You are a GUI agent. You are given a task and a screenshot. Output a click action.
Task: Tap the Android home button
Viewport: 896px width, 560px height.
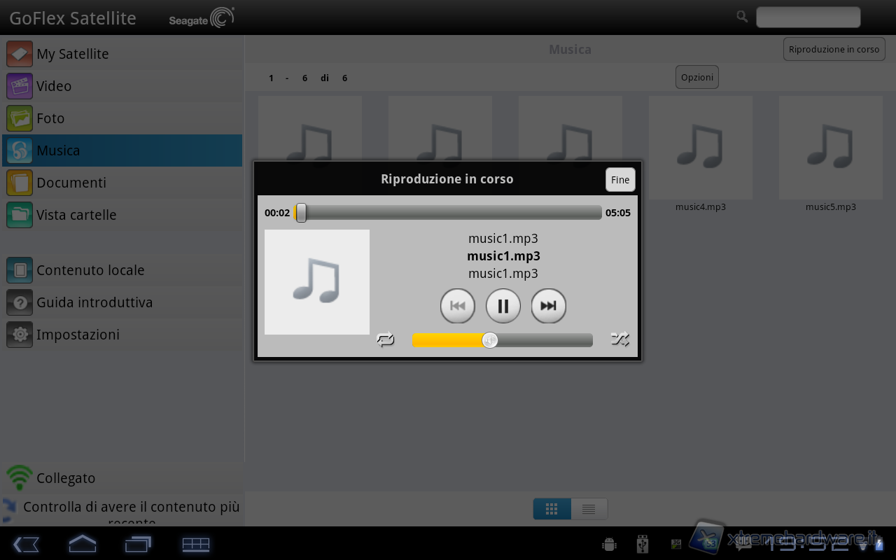pos(82,544)
